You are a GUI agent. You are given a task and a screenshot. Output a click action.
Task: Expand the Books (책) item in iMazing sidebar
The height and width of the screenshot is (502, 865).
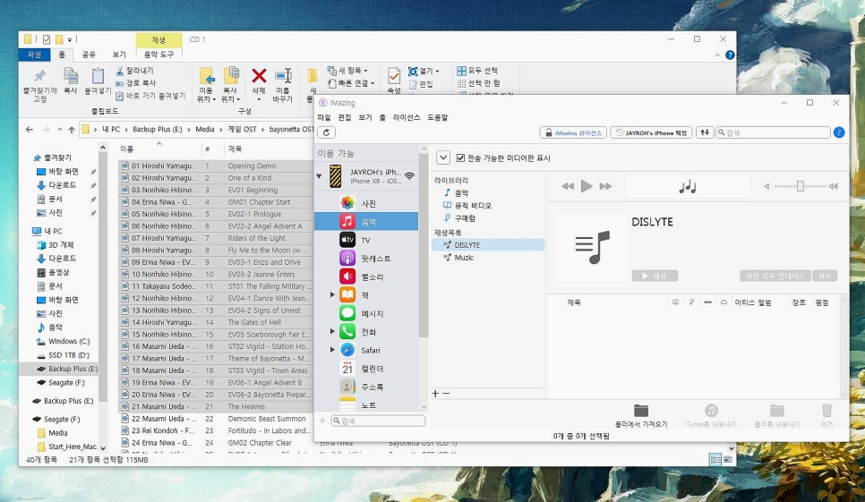(x=332, y=294)
